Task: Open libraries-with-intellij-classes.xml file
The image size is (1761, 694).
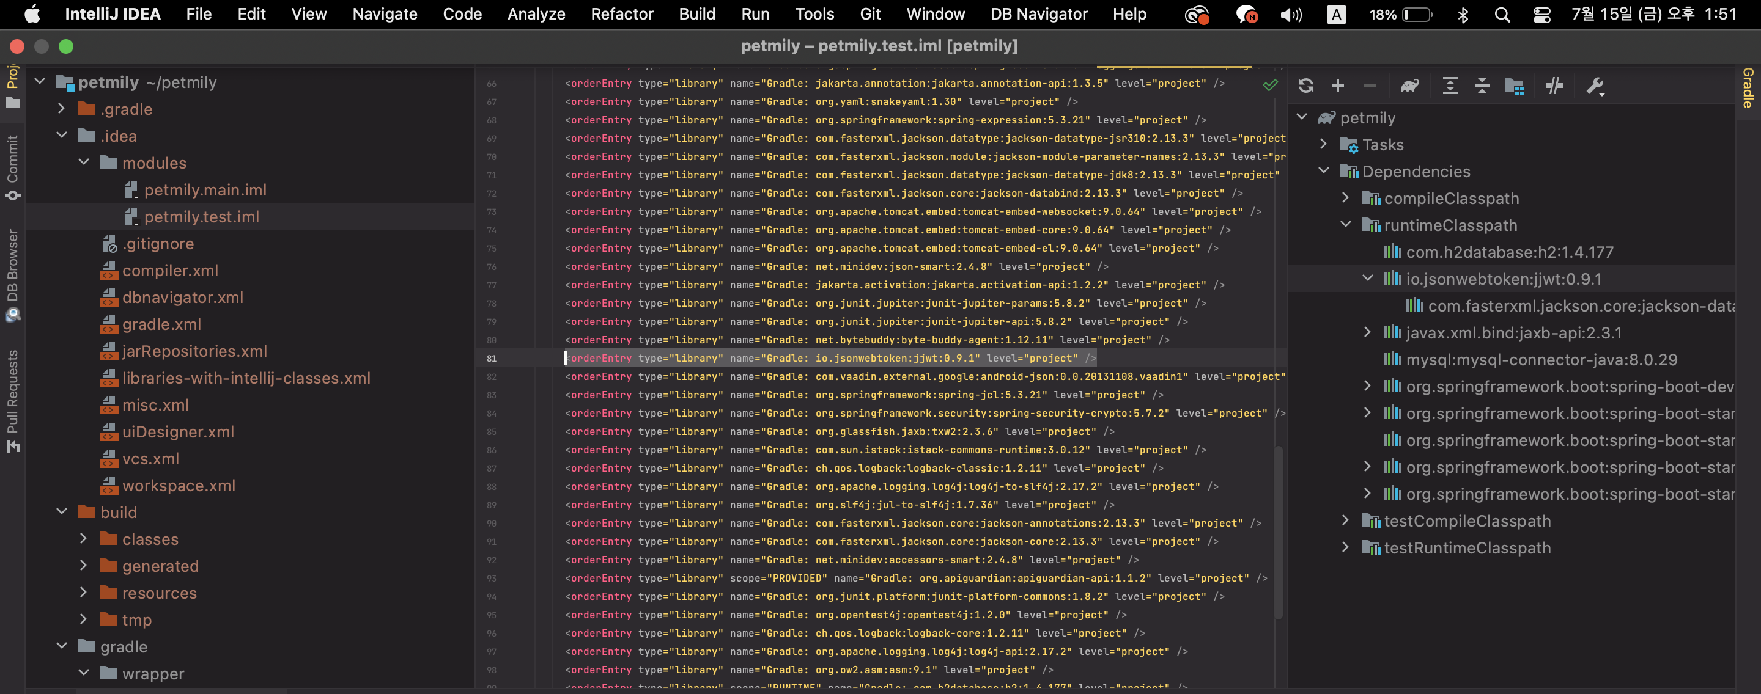Action: [246, 378]
